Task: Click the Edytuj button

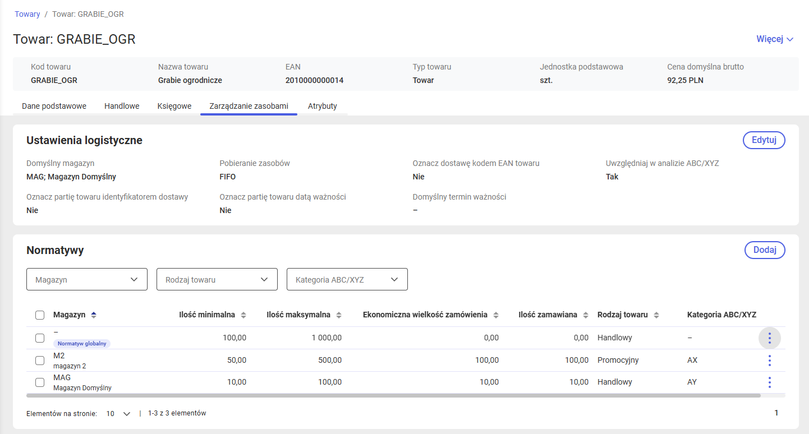Action: pos(764,140)
